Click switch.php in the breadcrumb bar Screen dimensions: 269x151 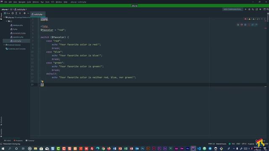(20, 9)
